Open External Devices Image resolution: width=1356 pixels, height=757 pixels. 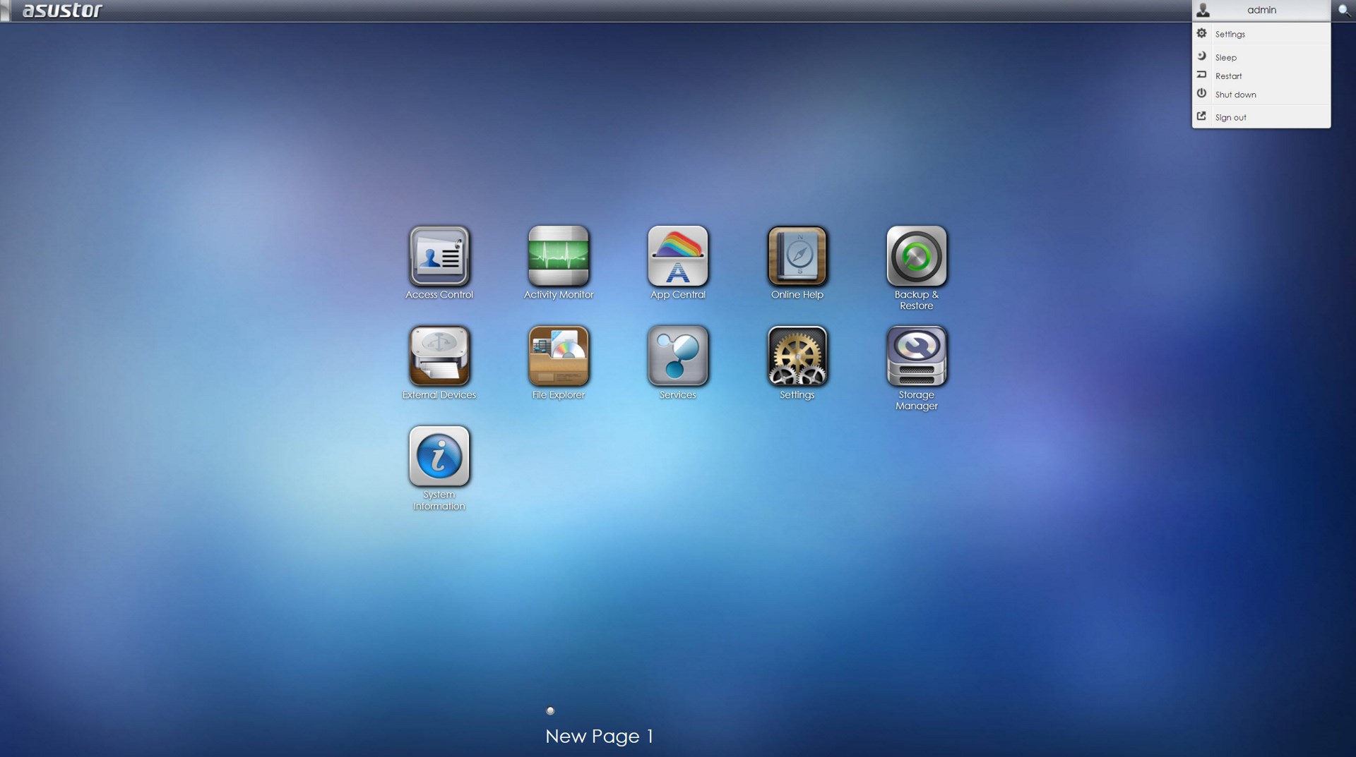coord(439,356)
